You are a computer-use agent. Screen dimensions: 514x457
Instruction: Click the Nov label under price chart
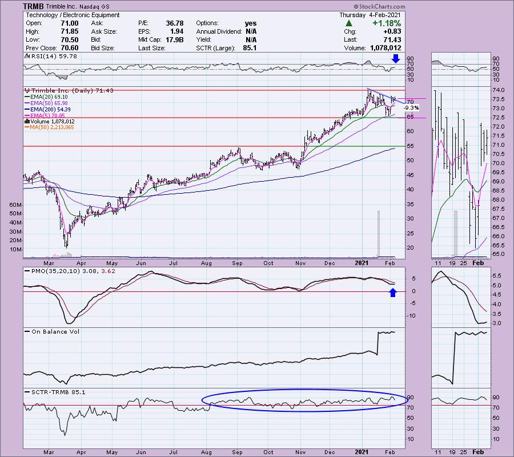pos(300,263)
